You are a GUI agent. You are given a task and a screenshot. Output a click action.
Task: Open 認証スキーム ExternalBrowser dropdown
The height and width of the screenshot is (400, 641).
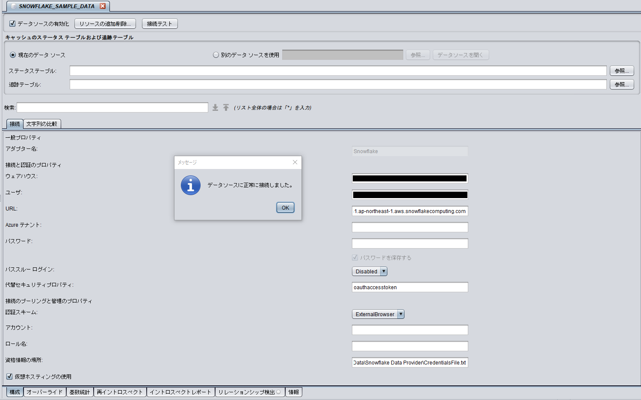tap(378, 314)
